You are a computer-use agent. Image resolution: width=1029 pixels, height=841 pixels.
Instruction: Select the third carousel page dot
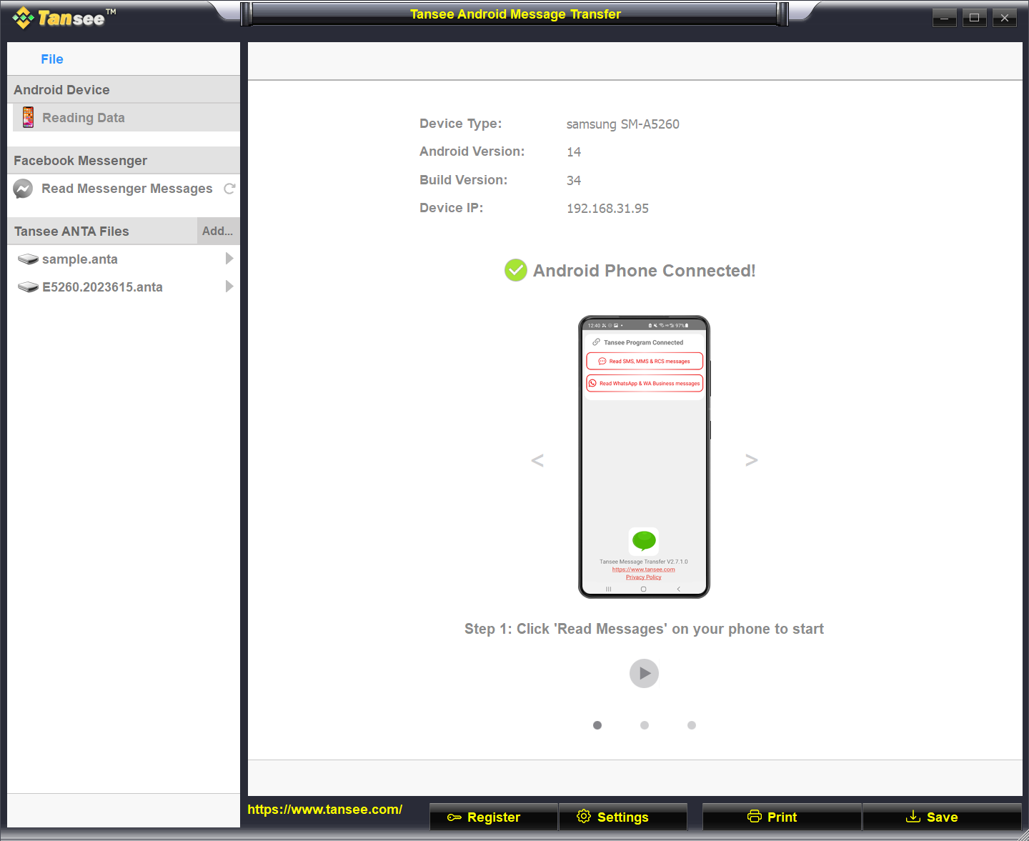(x=691, y=725)
